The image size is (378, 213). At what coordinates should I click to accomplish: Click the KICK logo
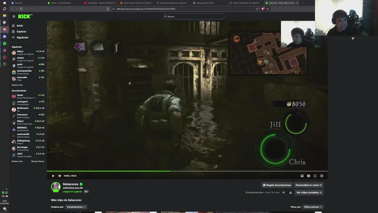pos(25,17)
